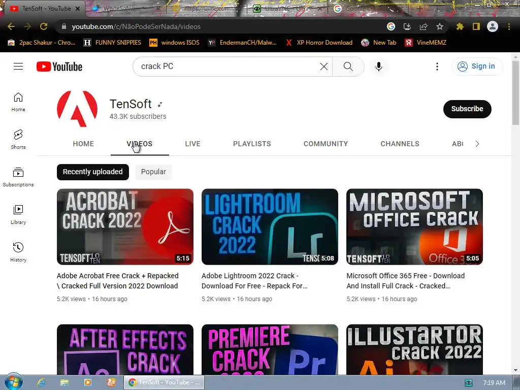Start voice search with microphone icon
Screen dimensions: 520x390
pos(378,67)
